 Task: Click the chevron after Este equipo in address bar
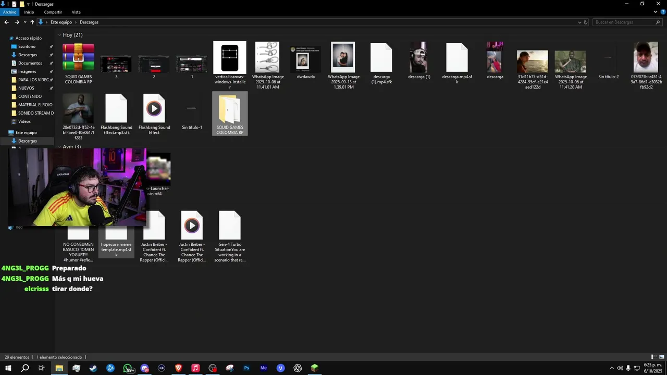coord(76,22)
